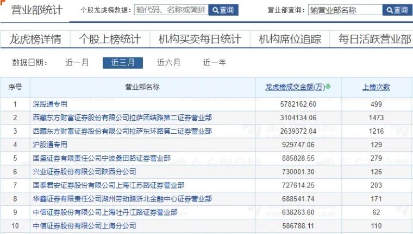Click the count cell 1473
Viewport: 413px width, 234px height.
tap(376, 118)
